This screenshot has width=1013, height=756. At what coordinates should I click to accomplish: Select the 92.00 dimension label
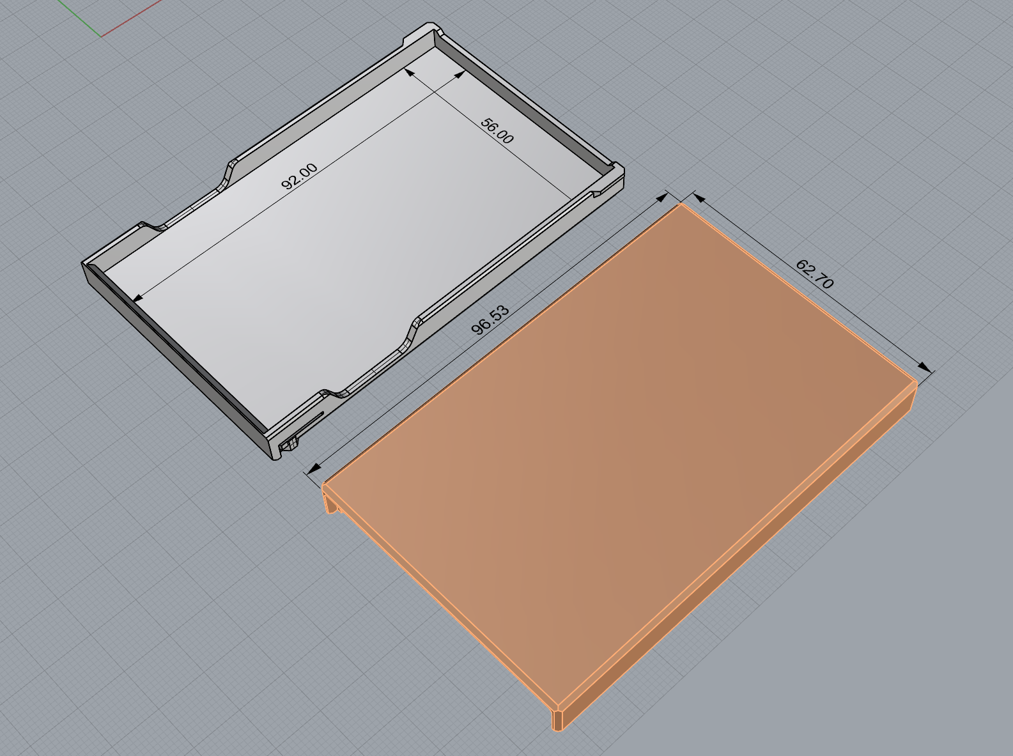point(299,176)
